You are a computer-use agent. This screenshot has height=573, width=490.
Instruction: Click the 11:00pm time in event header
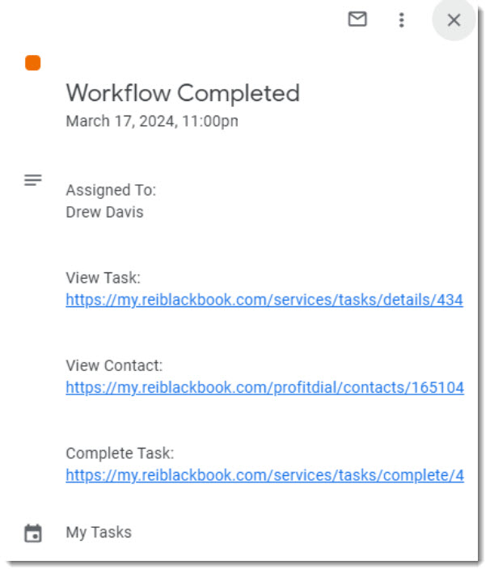click(210, 121)
